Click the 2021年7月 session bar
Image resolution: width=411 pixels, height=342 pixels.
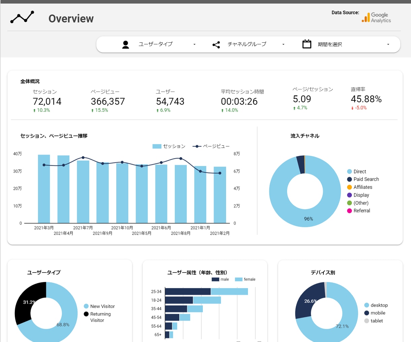(x=83, y=192)
